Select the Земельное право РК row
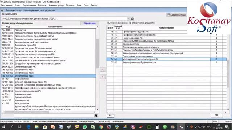The image size is (232, 130). (x=49, y=66)
